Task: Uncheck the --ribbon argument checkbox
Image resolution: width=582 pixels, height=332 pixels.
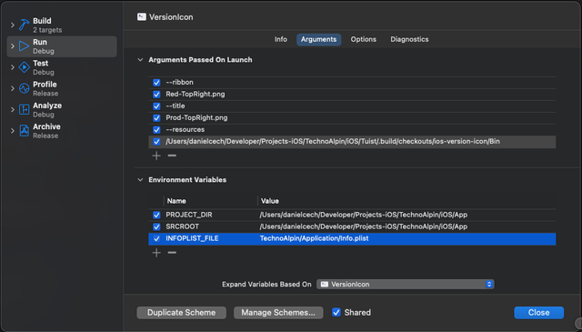Action: (x=156, y=83)
